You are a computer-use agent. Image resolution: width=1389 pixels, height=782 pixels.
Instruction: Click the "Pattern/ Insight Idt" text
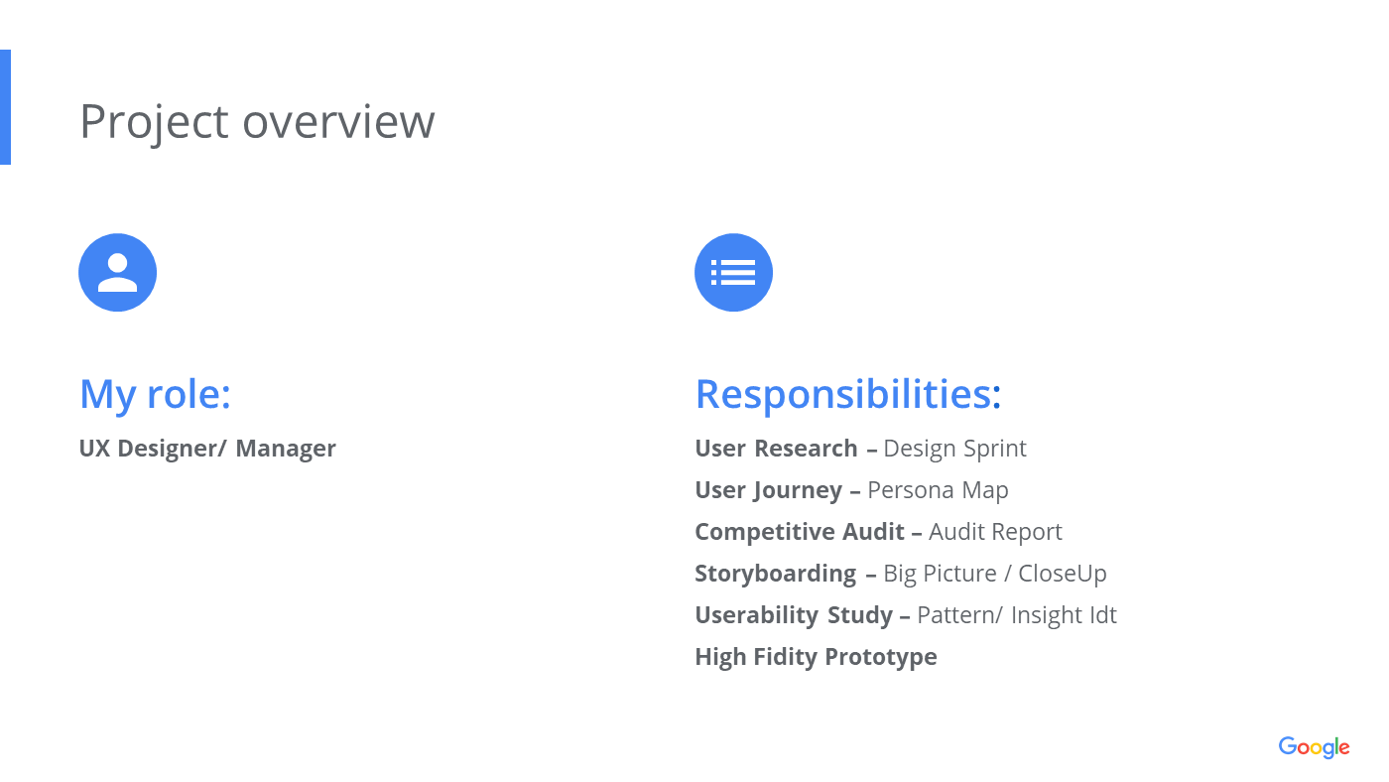1017,615
